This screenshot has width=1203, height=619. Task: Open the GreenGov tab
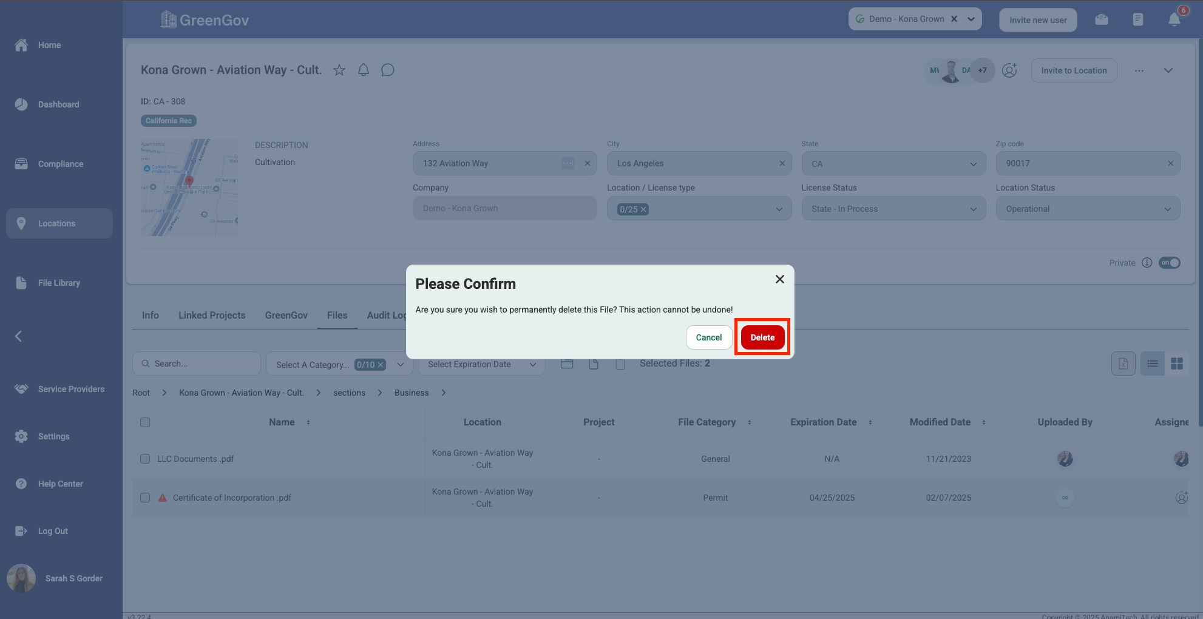click(x=286, y=316)
